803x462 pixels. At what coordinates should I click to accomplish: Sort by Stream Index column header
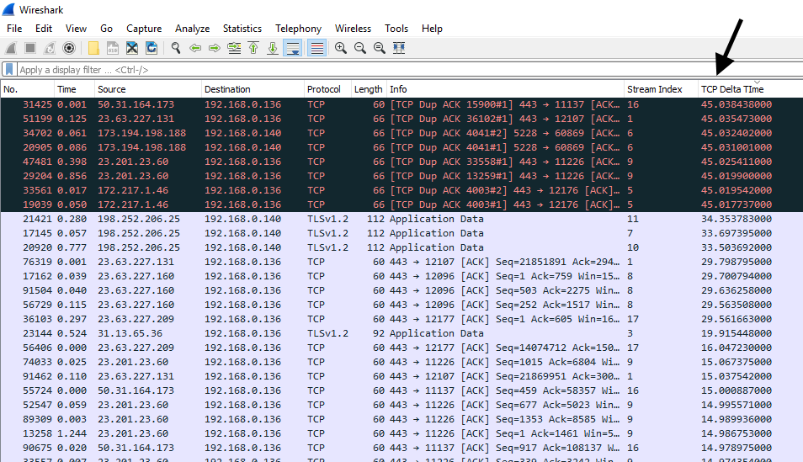coord(661,89)
